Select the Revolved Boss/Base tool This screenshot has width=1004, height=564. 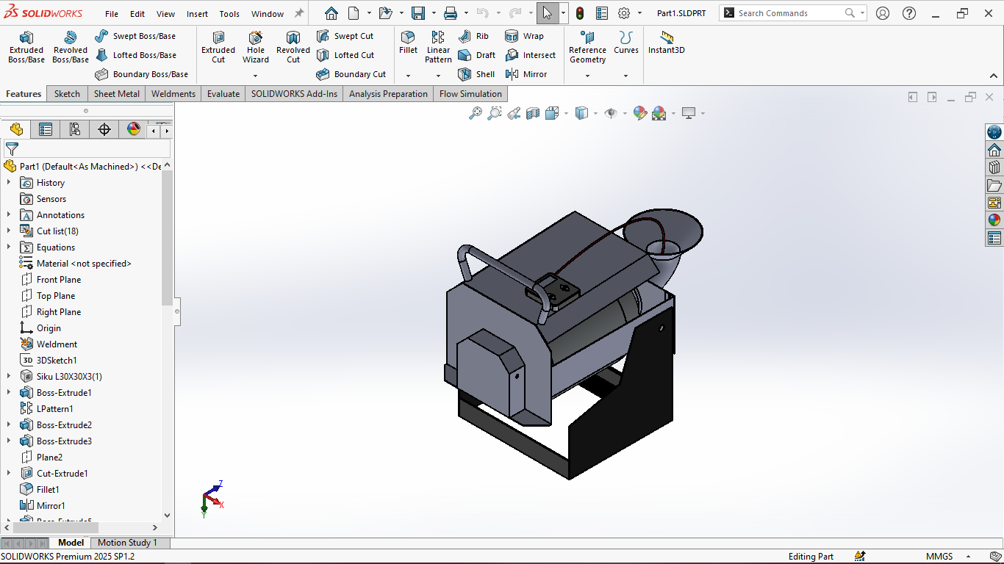pyautogui.click(x=71, y=48)
